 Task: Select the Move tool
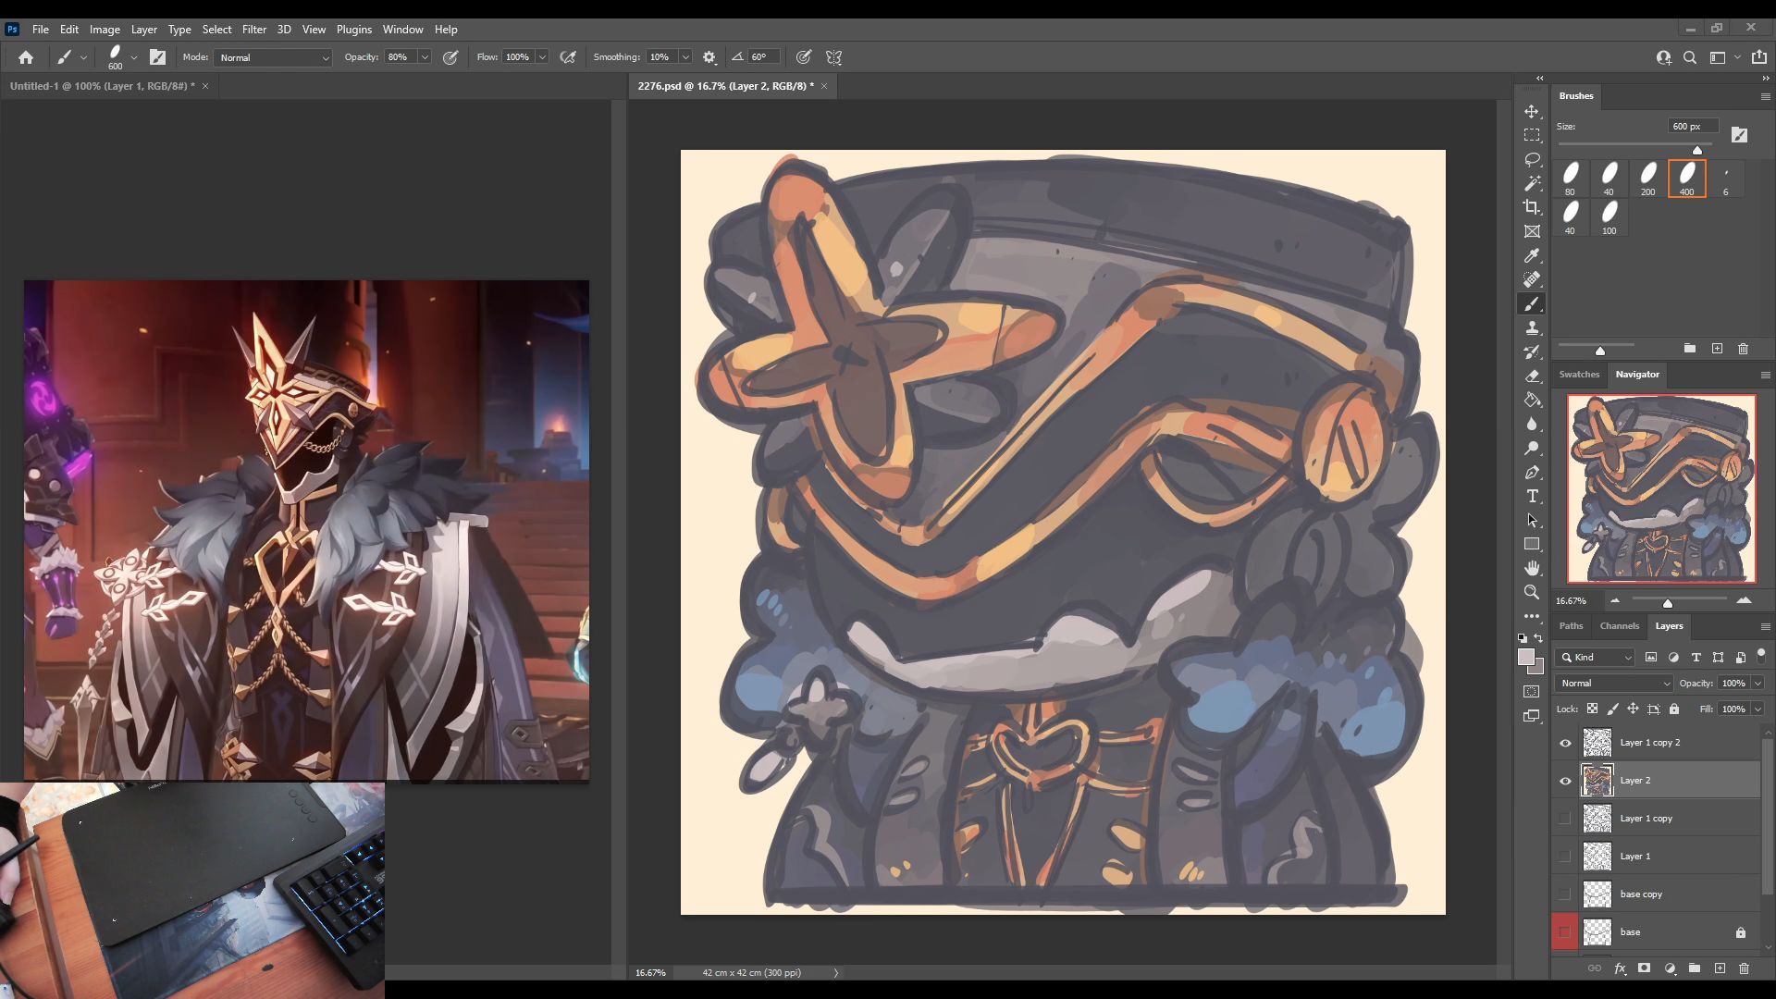click(1532, 111)
